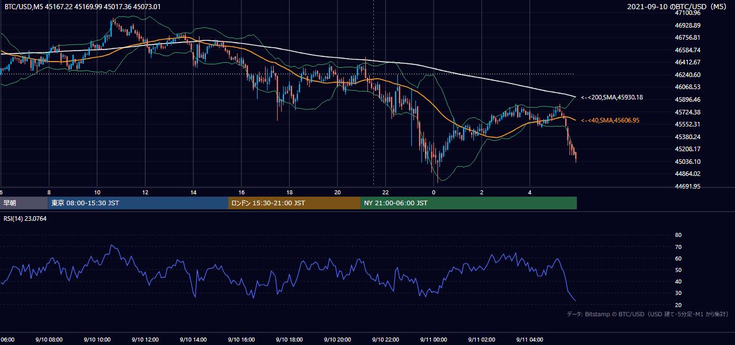This screenshot has width=735, height=345.
Task: Select the 46928.89 price axis label
Action: [687, 25]
